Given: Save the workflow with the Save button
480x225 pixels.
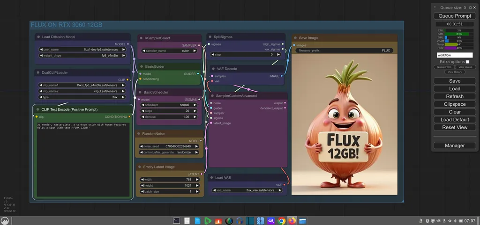Looking at the screenshot, I should click(455, 81).
